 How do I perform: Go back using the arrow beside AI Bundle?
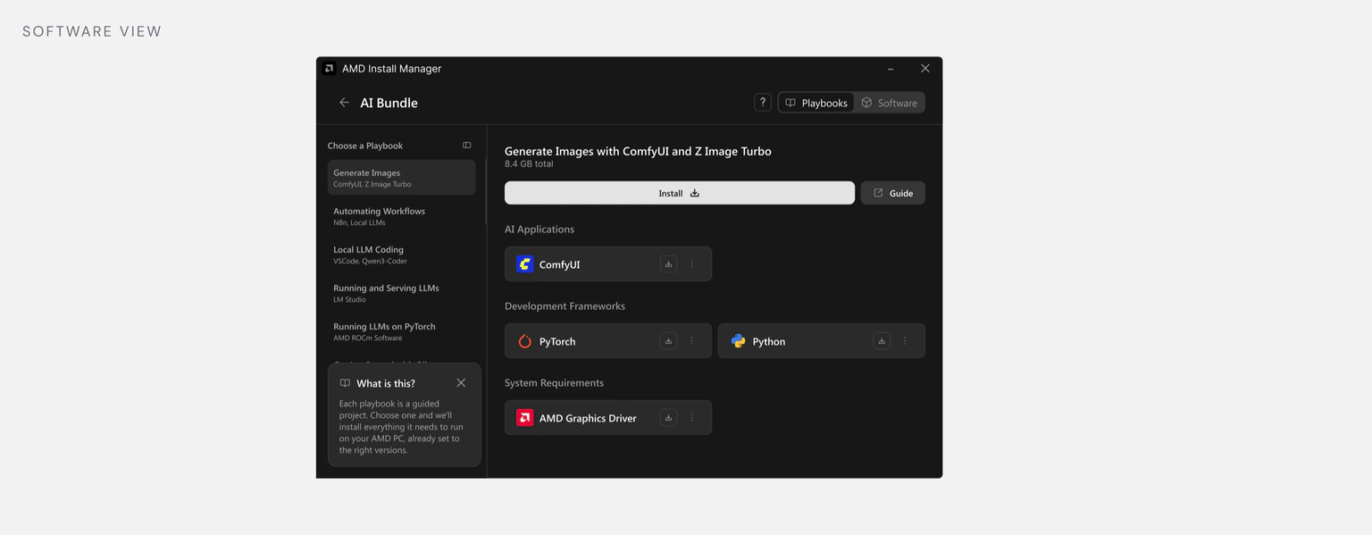pos(344,103)
